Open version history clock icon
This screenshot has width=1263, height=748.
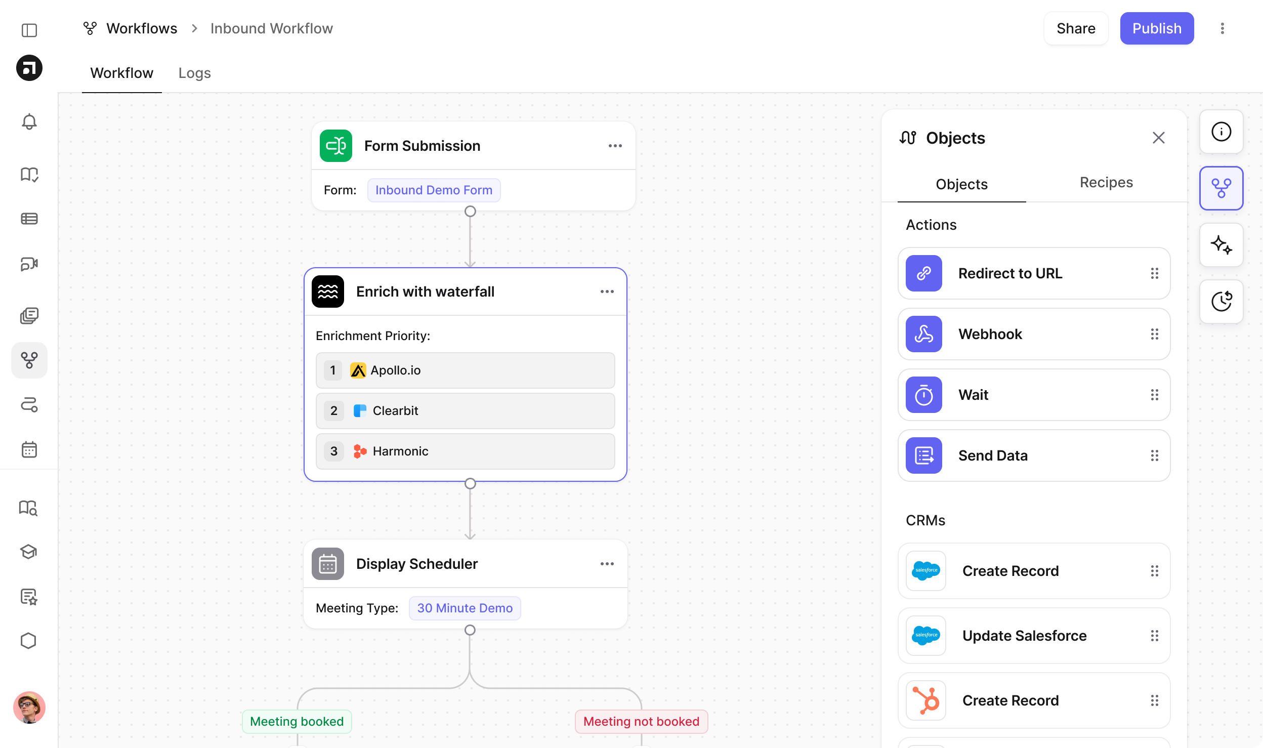tap(1221, 302)
